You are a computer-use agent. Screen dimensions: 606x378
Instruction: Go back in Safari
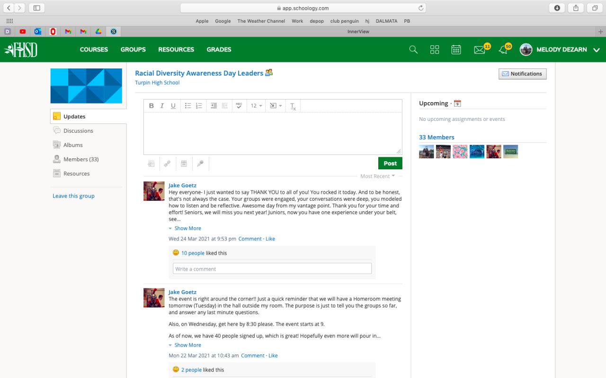pos(9,8)
